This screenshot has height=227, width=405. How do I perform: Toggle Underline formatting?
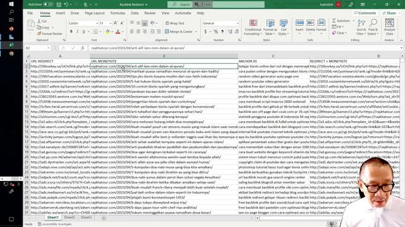(x=84, y=32)
